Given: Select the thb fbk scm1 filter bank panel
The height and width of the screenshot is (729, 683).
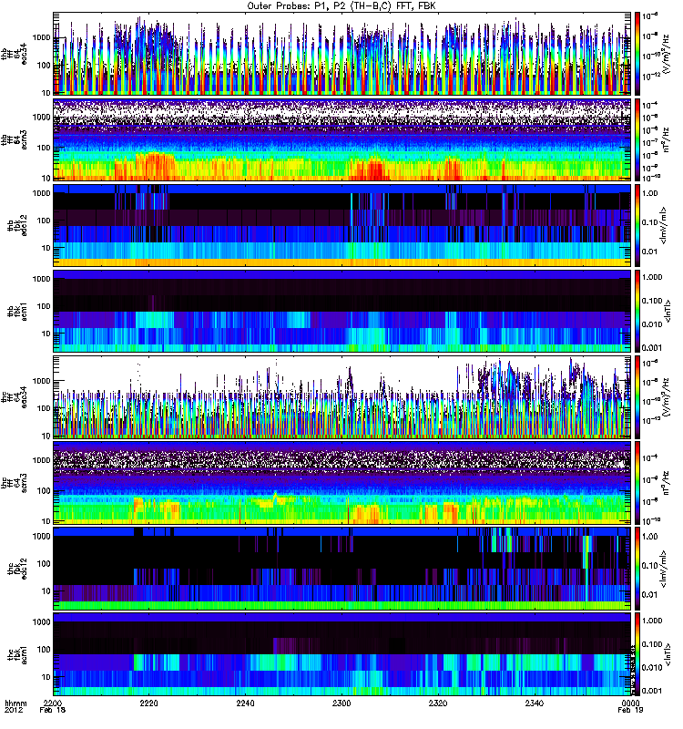Looking at the screenshot, I should [x=341, y=311].
